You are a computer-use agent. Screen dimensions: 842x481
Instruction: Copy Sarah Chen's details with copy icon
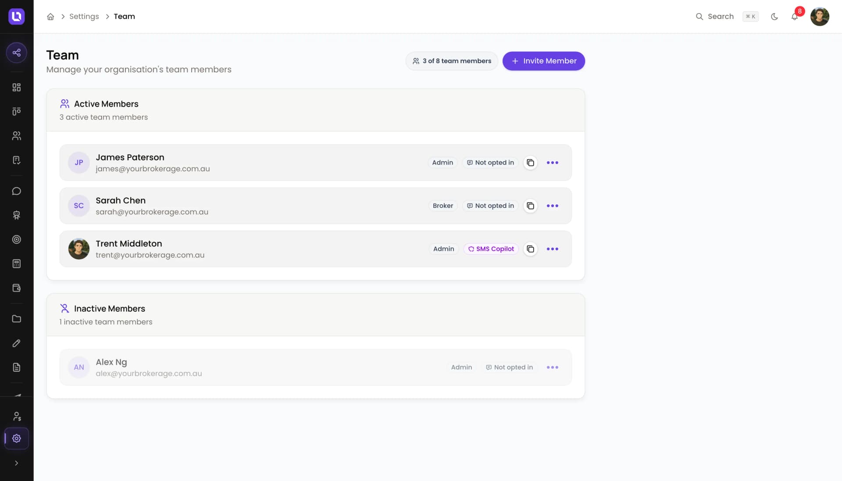(x=530, y=206)
